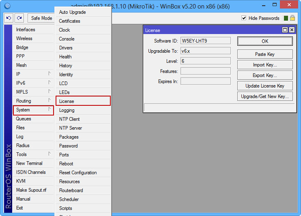Select NTP Server in System submenu
The width and height of the screenshot is (301, 216).
click(83, 128)
